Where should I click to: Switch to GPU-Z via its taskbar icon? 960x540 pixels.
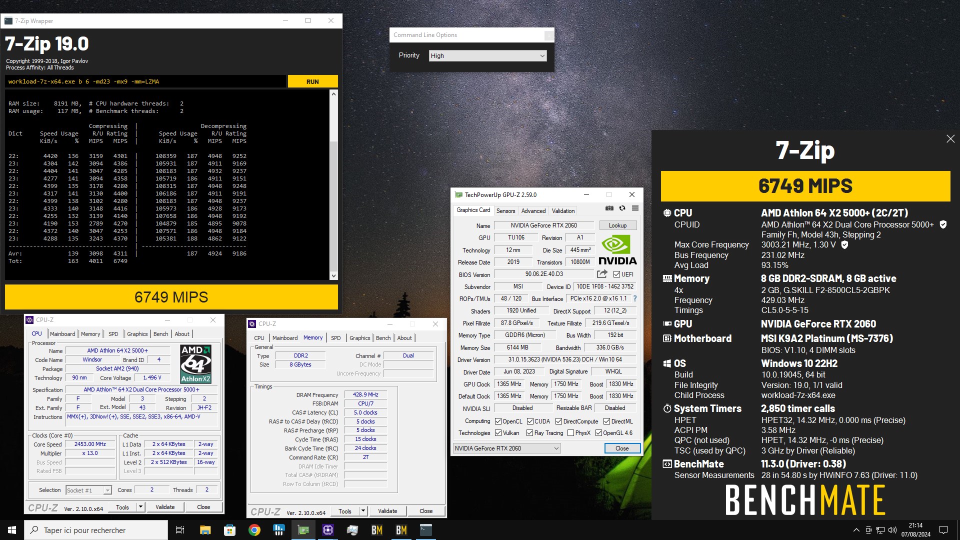pos(303,530)
